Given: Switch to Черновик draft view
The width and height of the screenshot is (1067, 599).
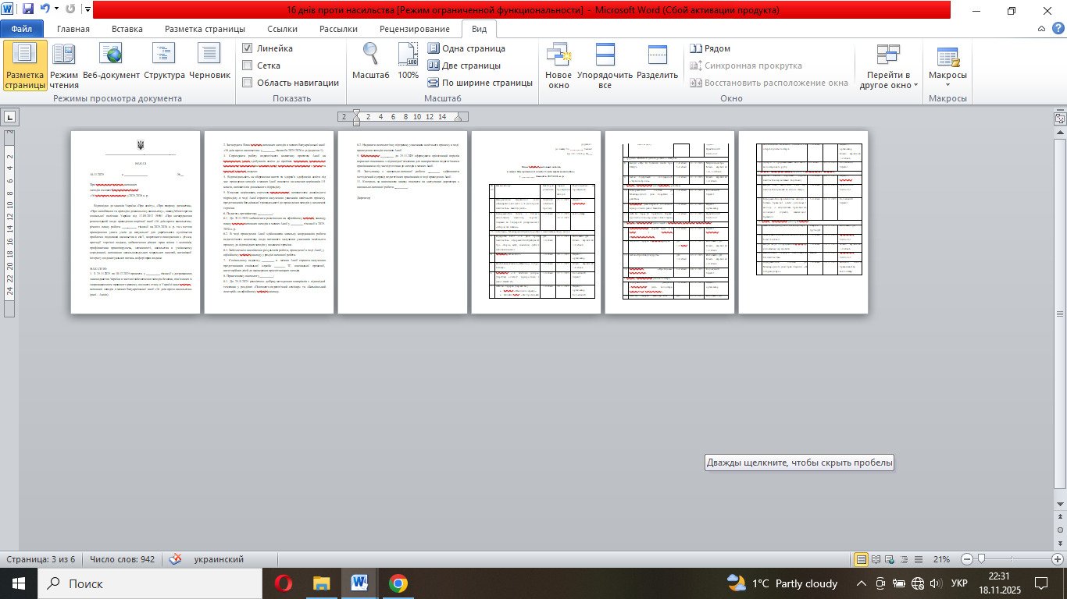Looking at the screenshot, I should (209, 66).
